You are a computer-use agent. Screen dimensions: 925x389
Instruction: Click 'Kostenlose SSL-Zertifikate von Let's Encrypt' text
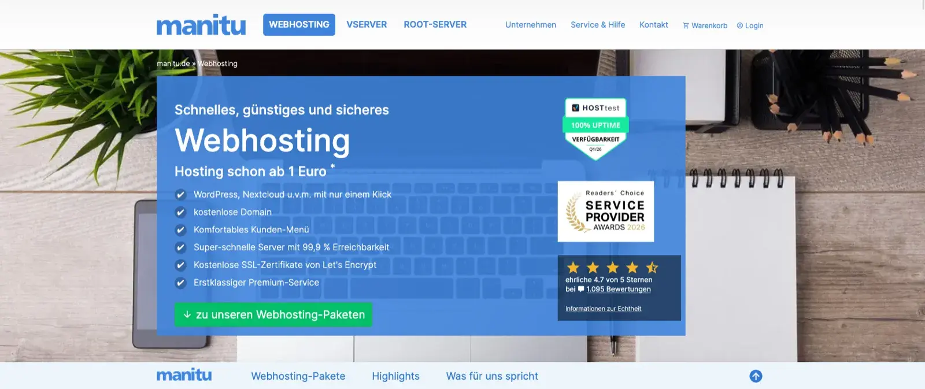[x=285, y=265]
